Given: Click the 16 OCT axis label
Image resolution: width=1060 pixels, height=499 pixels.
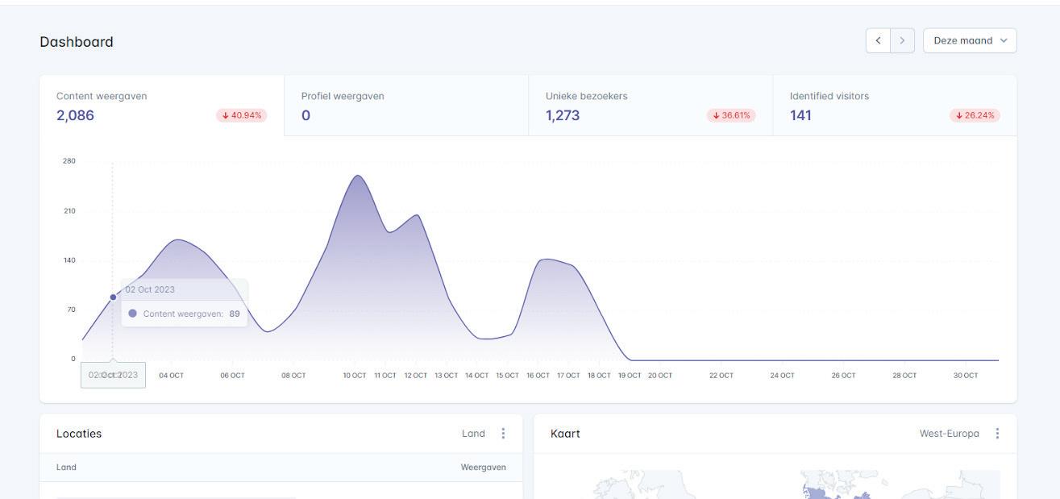Looking at the screenshot, I should [538, 376].
